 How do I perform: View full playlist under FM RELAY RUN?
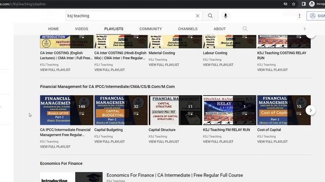(x=218, y=142)
